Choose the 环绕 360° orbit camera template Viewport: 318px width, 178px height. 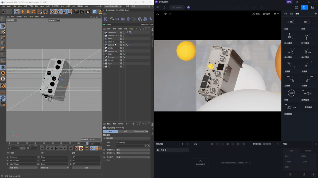[291, 93]
